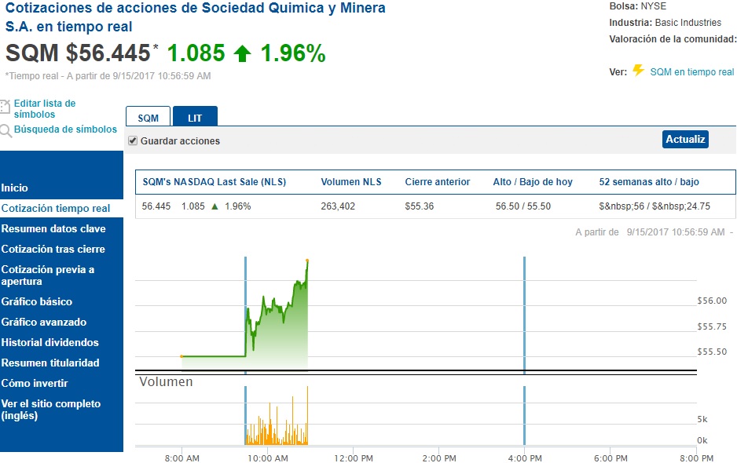
Task: Click the 52 semanas alto / bajo header
Action: [x=649, y=182]
